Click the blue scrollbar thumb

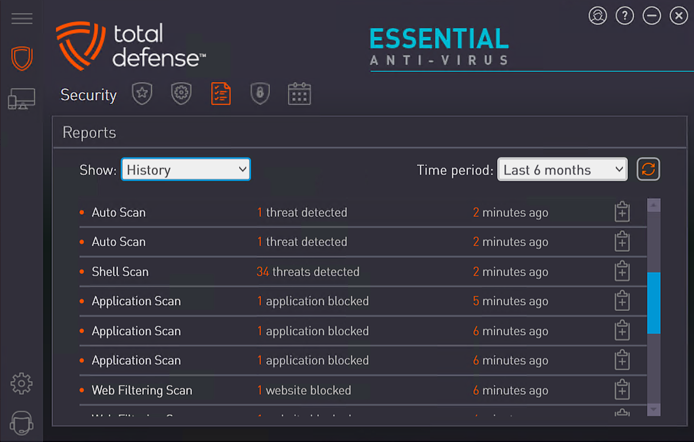[x=654, y=302]
